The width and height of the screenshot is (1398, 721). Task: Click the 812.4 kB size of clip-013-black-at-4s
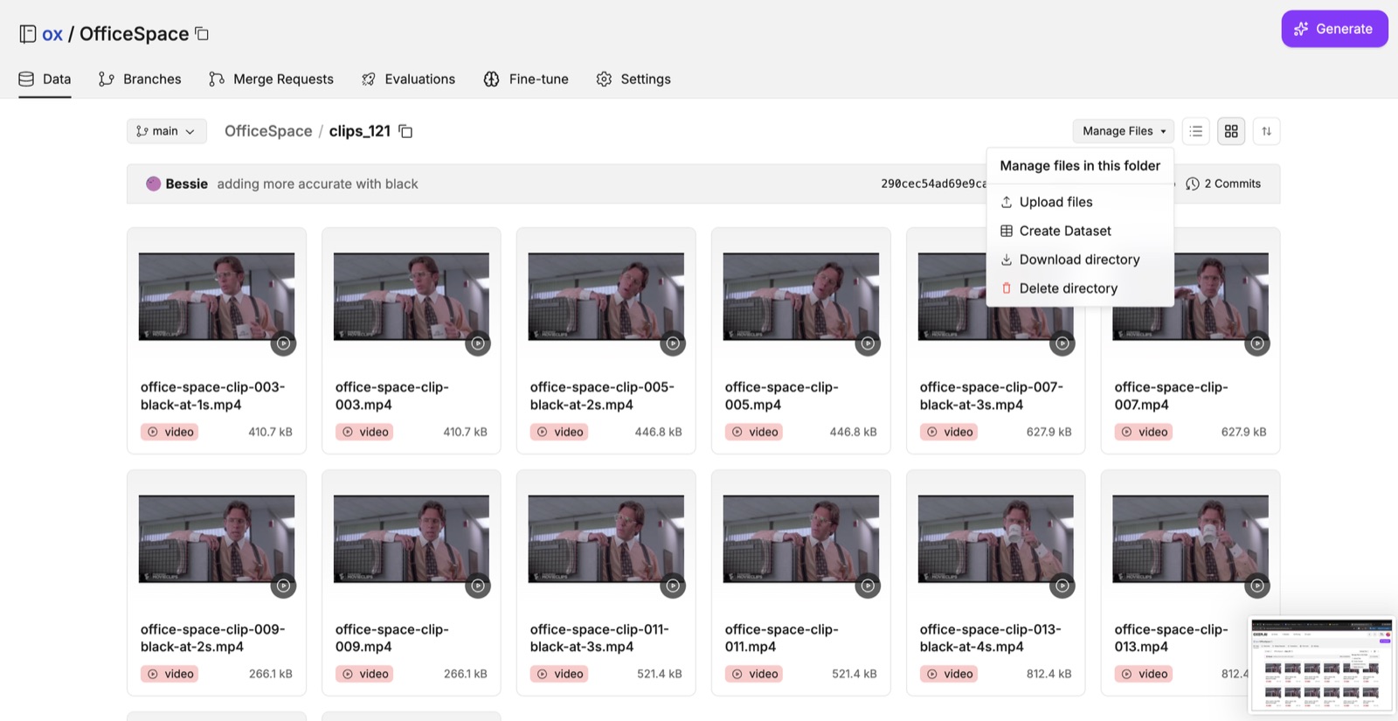pos(1048,674)
